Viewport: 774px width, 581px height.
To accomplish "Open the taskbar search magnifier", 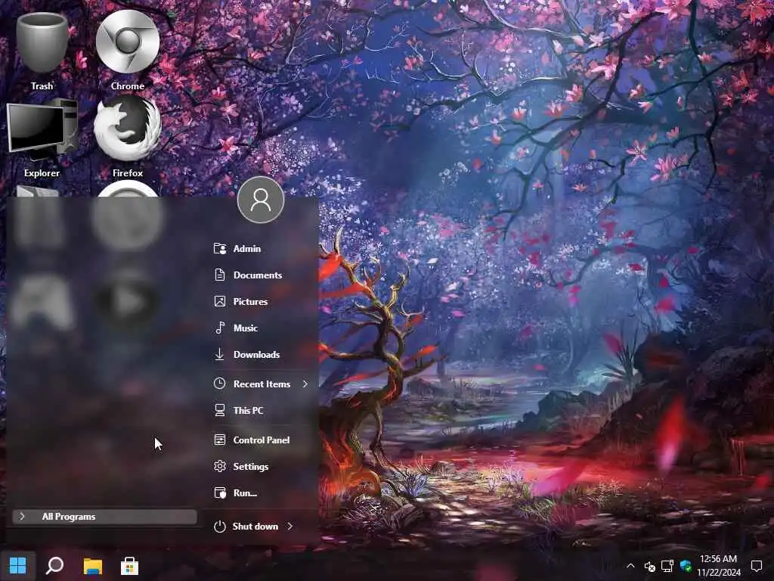I will click(54, 566).
